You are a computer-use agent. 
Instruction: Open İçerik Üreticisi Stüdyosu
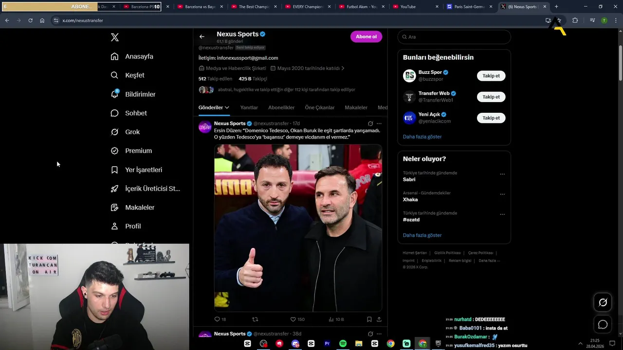(x=145, y=189)
